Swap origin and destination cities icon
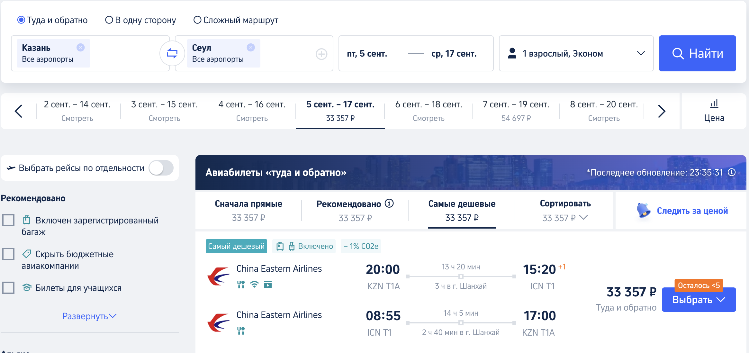The height and width of the screenshot is (353, 749). pos(172,53)
